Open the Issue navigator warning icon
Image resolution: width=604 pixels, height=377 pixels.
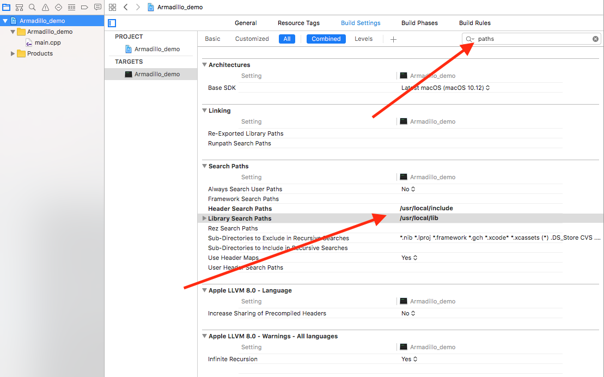click(45, 7)
